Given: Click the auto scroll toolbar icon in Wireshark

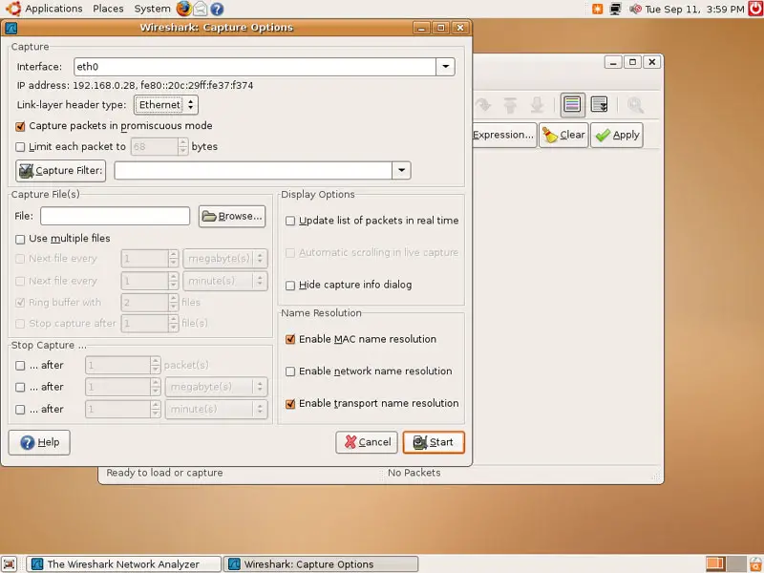Looking at the screenshot, I should 599,105.
